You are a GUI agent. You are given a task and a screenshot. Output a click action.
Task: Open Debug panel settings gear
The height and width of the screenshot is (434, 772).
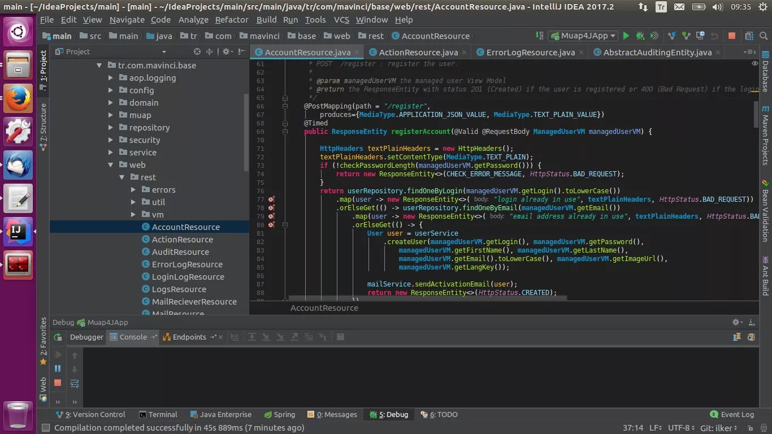click(x=738, y=322)
